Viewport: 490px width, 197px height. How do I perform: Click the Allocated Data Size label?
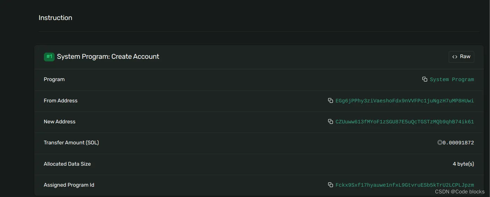(x=67, y=164)
